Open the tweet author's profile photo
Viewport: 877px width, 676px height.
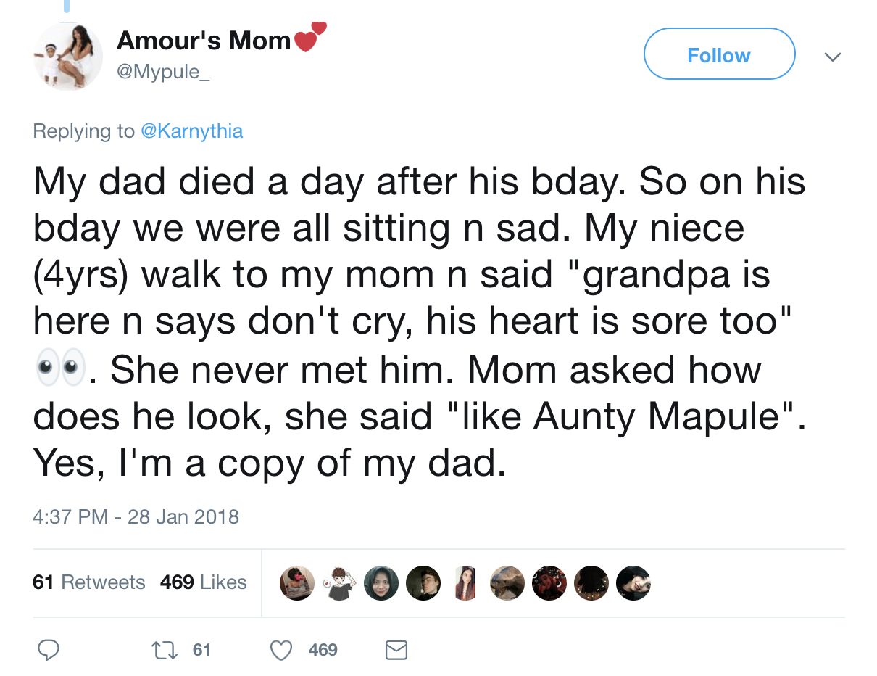point(68,56)
